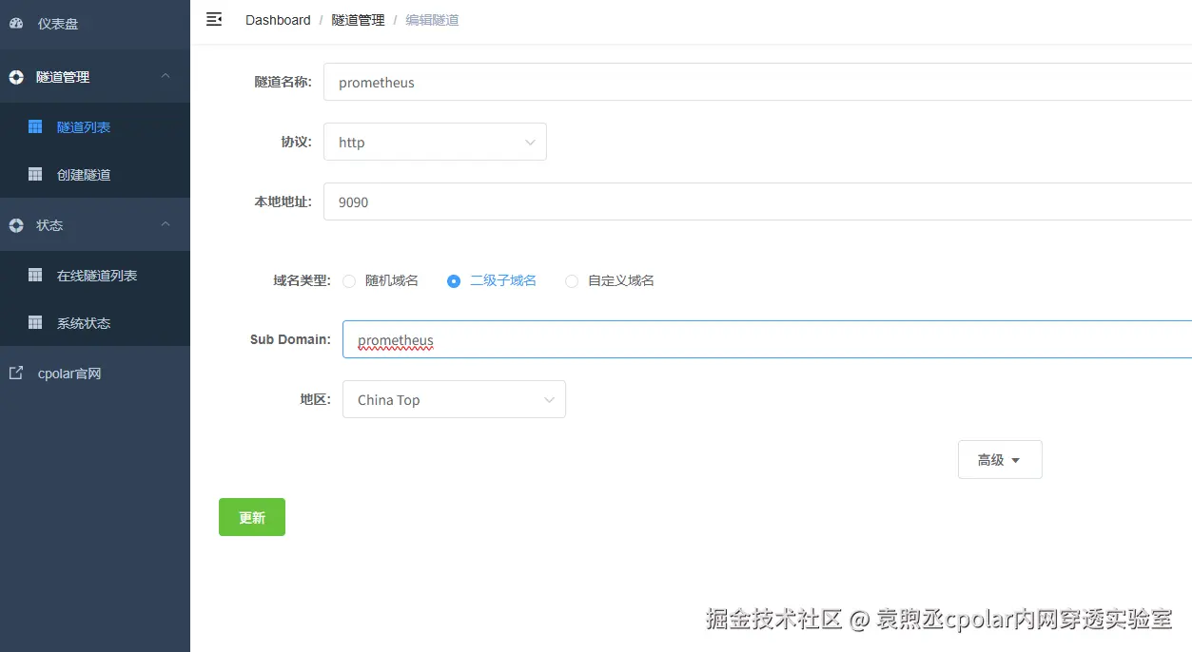The width and height of the screenshot is (1192, 652).
Task: Collapse the 状态 menu chevron
Action: click(x=166, y=224)
